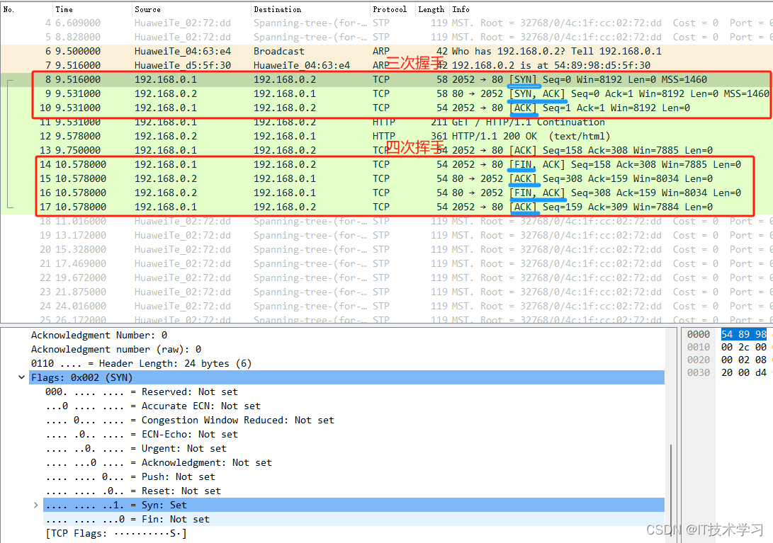Select packet 11 HTTP GET row
The image size is (773, 543).
pos(387,122)
